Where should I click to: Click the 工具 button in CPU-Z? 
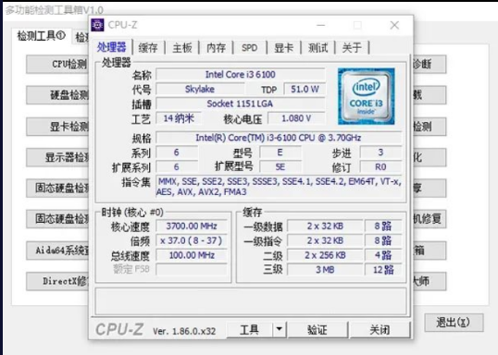249,330
